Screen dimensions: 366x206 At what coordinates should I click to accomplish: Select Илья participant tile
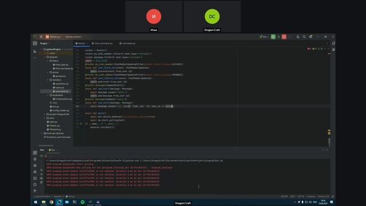point(154,17)
